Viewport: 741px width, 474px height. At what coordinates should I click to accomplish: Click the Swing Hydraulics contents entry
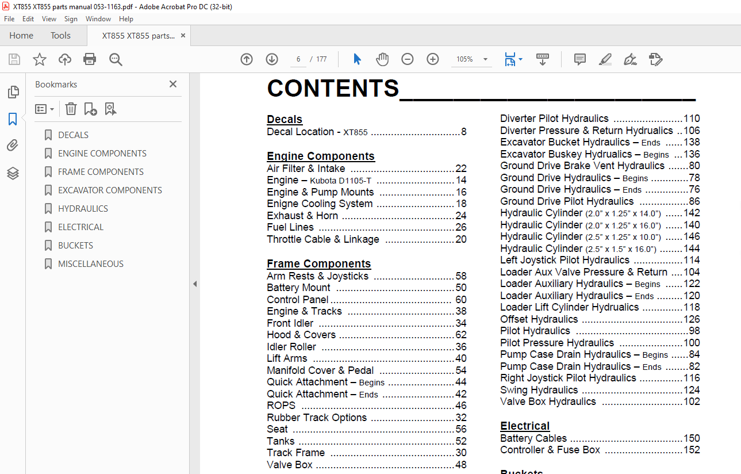point(600,390)
